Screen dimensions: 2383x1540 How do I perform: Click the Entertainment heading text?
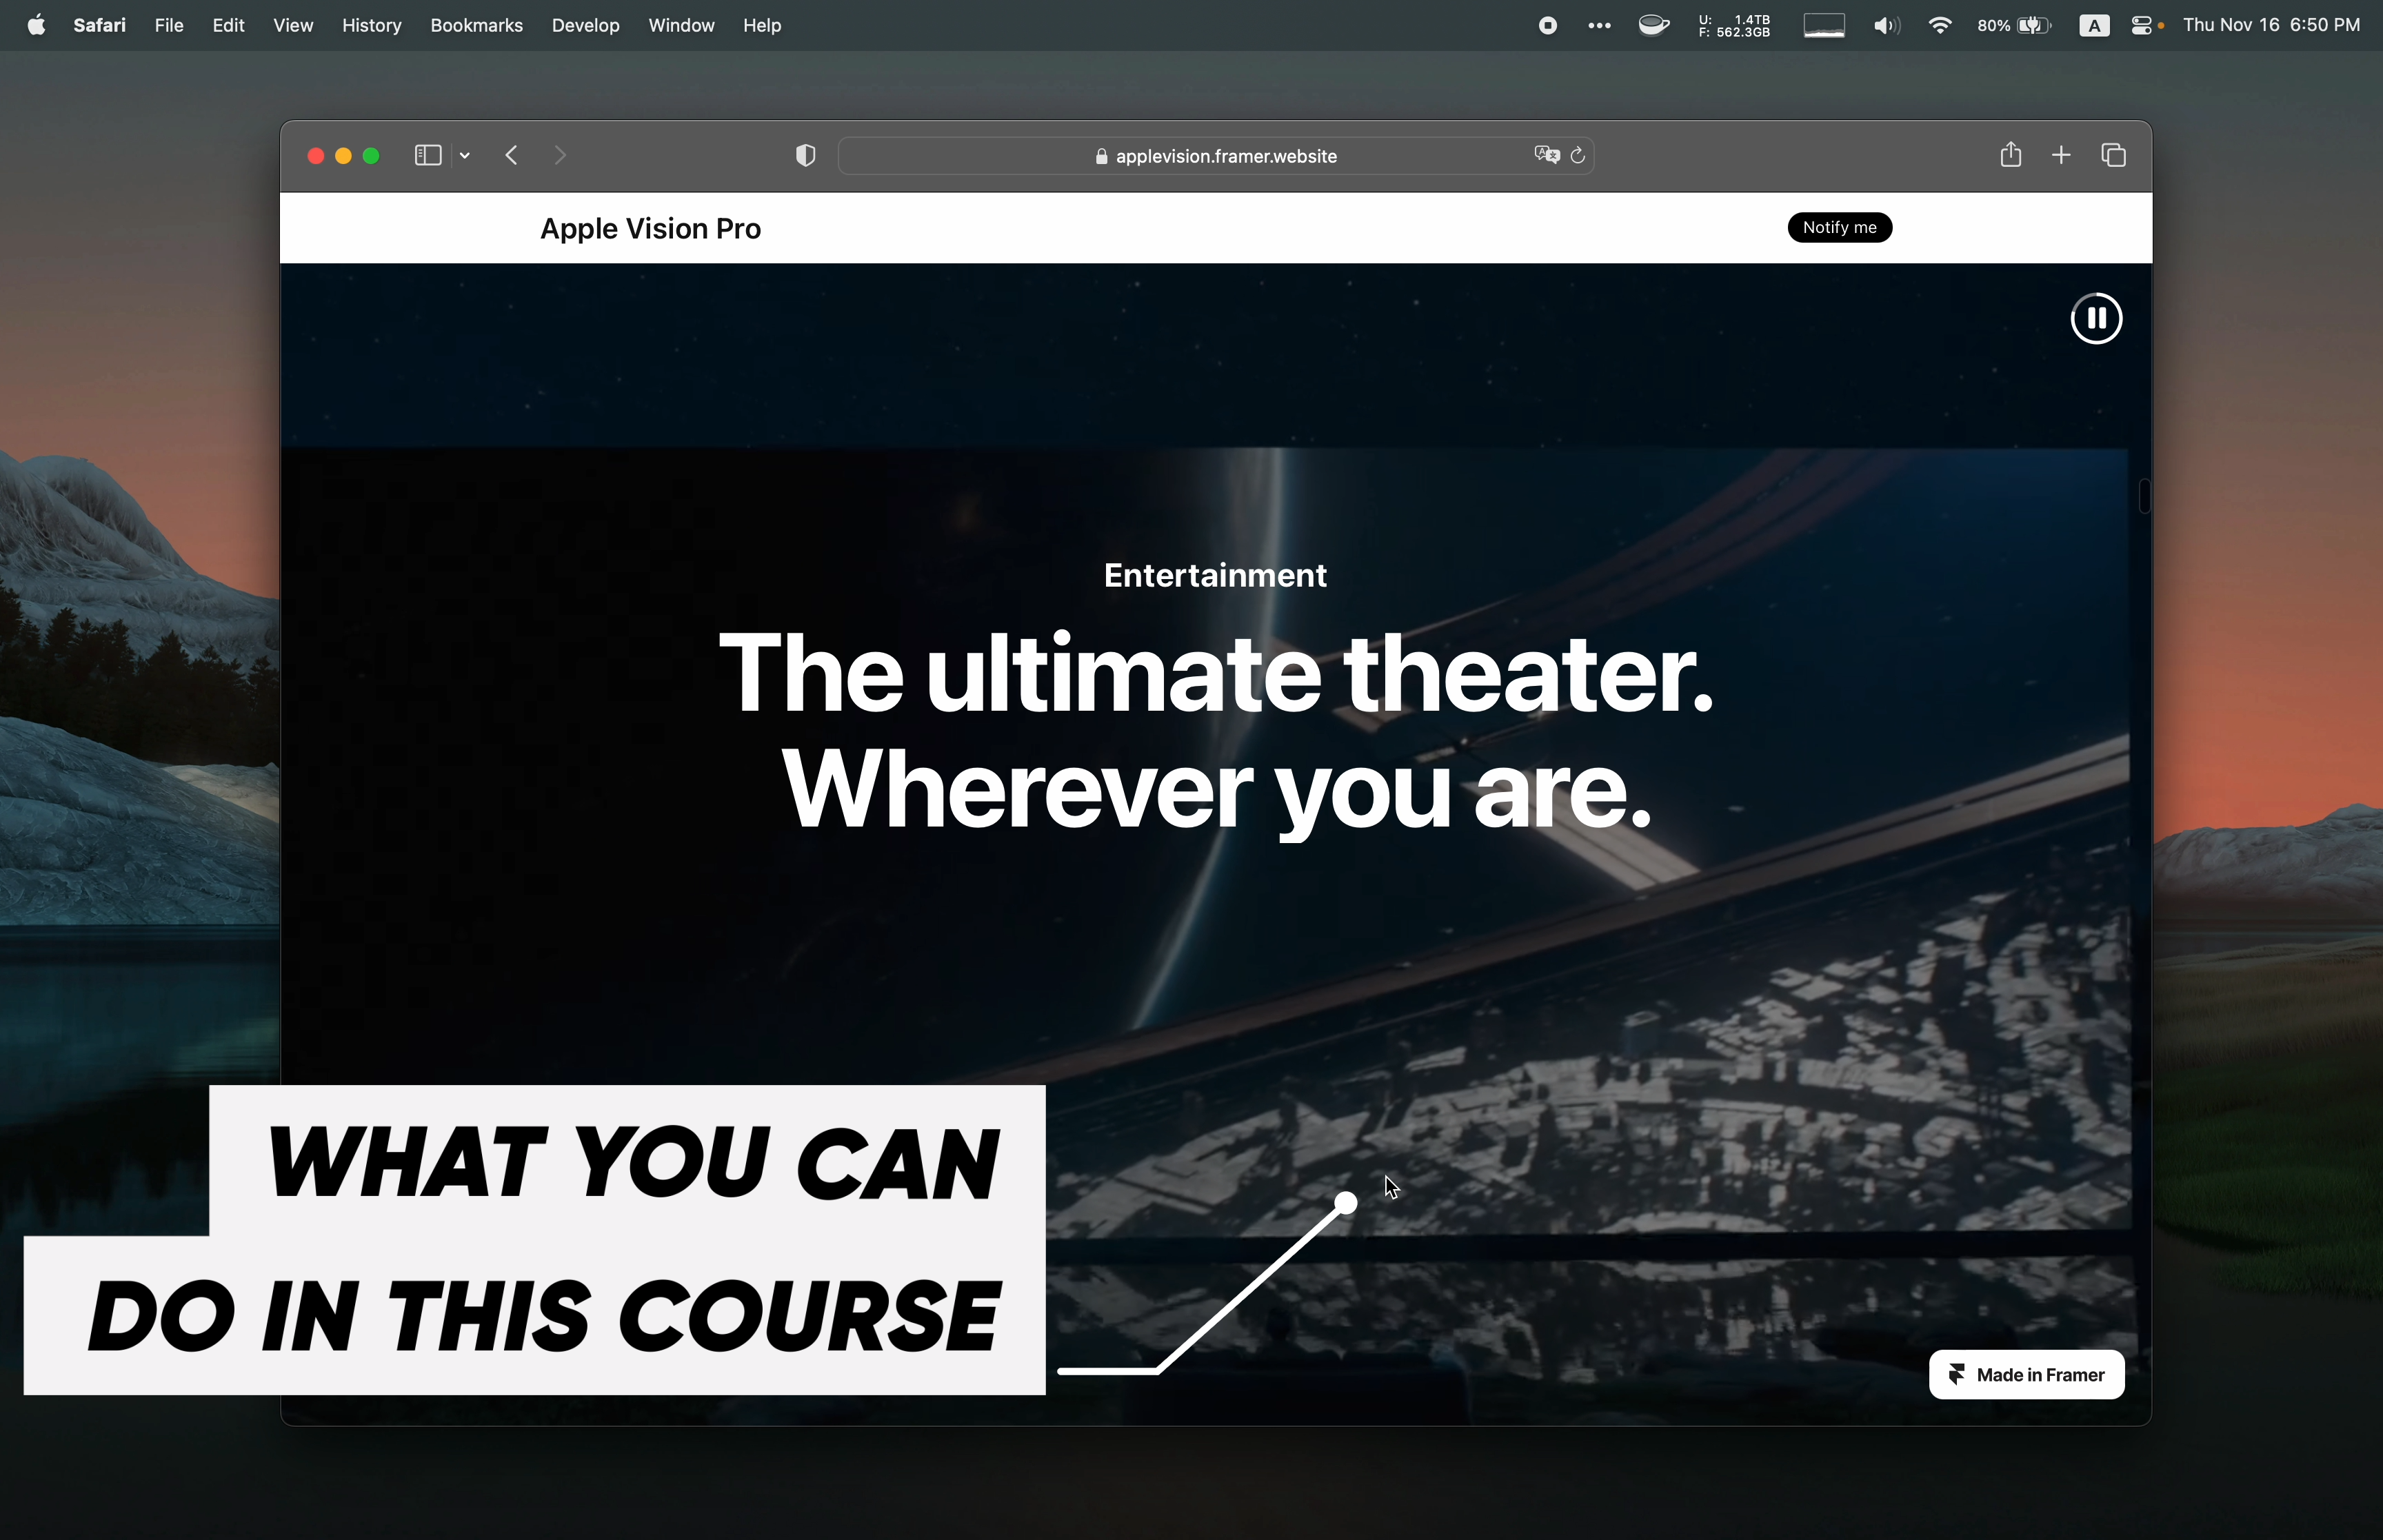pyautogui.click(x=1215, y=575)
